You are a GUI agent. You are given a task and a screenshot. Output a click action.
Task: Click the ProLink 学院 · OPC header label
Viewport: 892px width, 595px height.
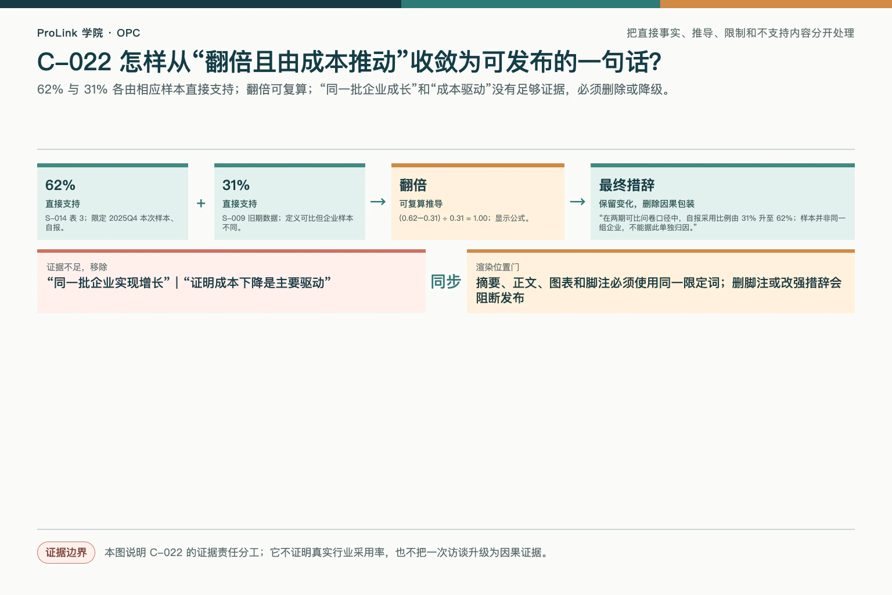click(88, 33)
